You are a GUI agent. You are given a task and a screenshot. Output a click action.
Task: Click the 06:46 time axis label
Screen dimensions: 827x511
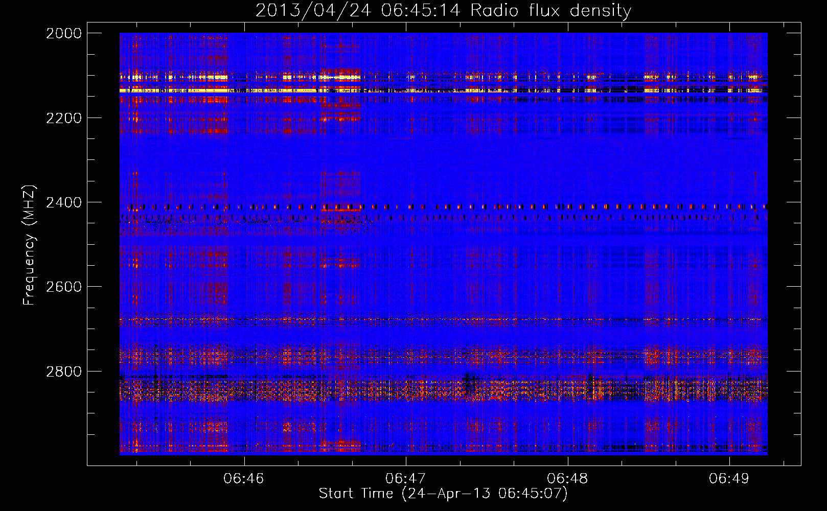(x=244, y=479)
